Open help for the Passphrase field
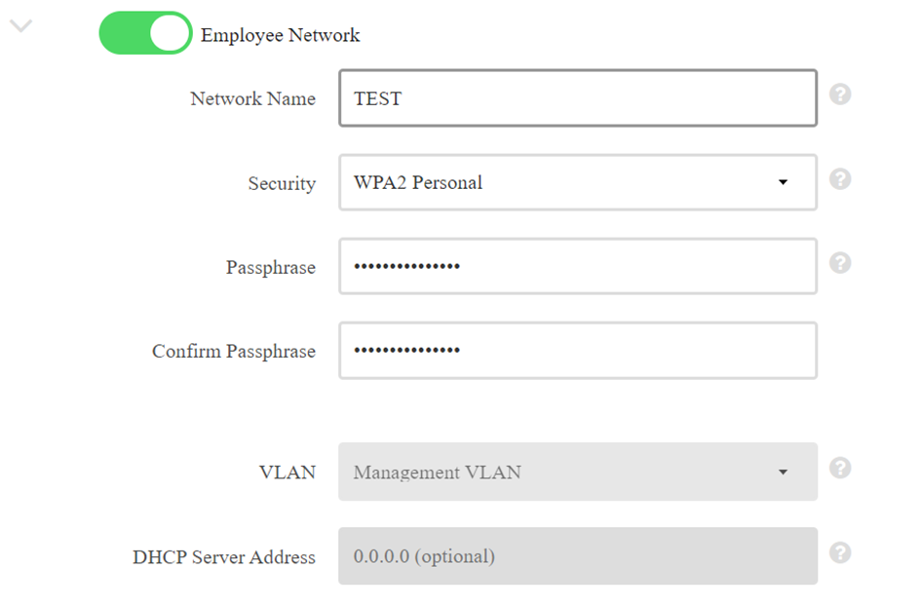Screen dimensions: 921x607 (839, 263)
